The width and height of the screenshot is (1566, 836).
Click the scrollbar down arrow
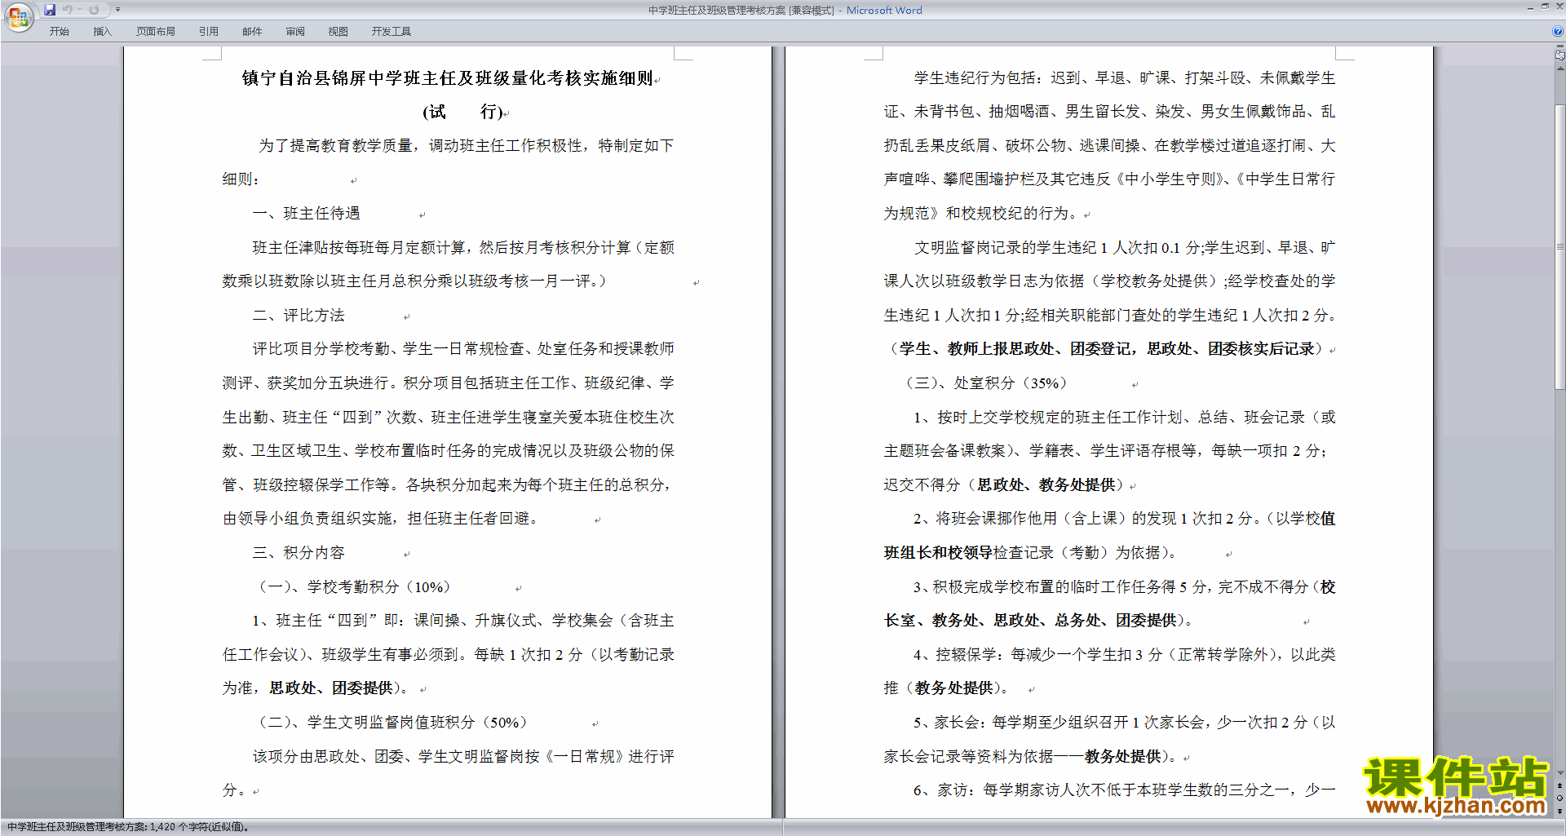1560,773
